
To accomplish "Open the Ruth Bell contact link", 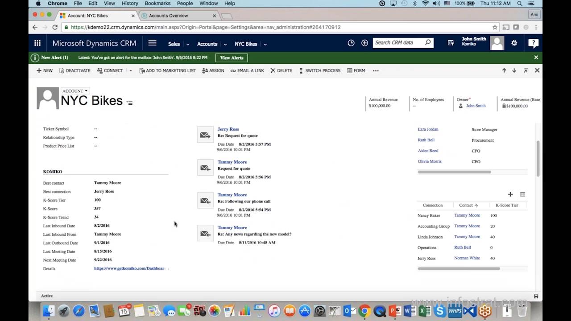I will coord(426,140).
